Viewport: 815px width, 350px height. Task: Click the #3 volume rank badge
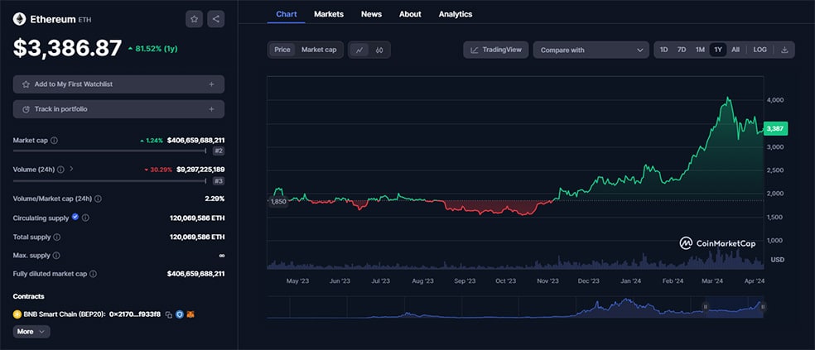(x=219, y=180)
